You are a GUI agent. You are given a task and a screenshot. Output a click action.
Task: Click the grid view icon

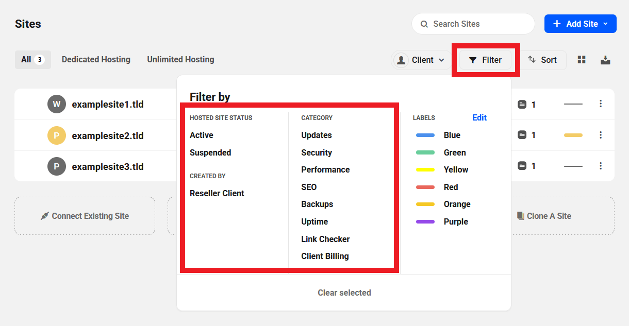[x=582, y=60]
